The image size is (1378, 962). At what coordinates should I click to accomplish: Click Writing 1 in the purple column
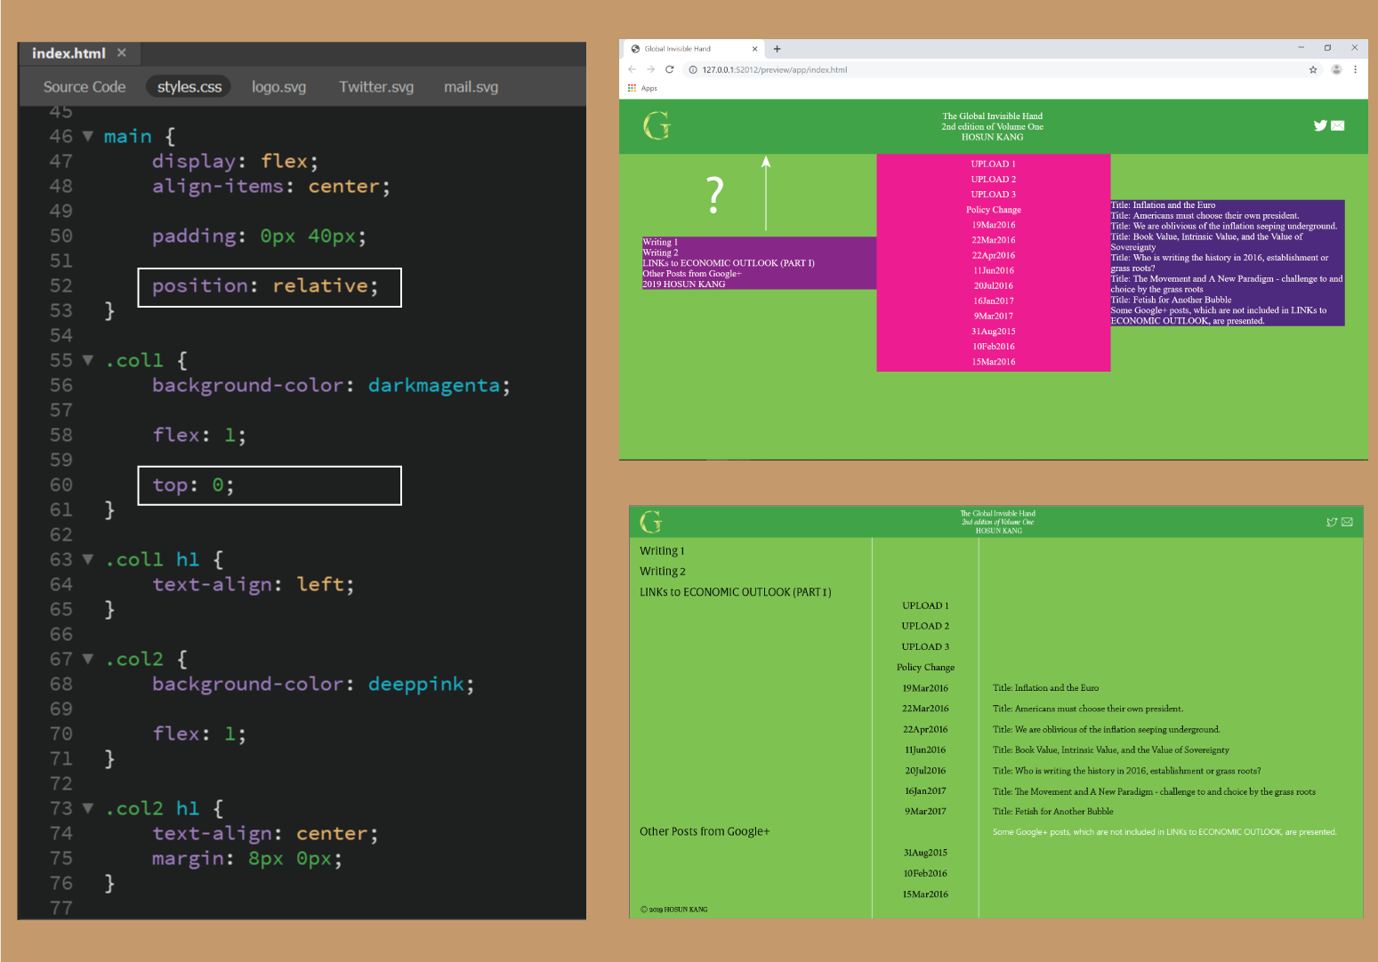tap(660, 242)
